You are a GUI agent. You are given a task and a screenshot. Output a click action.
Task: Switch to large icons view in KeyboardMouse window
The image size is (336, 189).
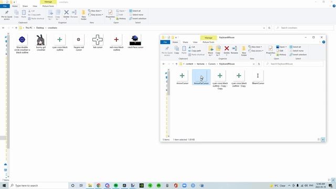coord(323,140)
